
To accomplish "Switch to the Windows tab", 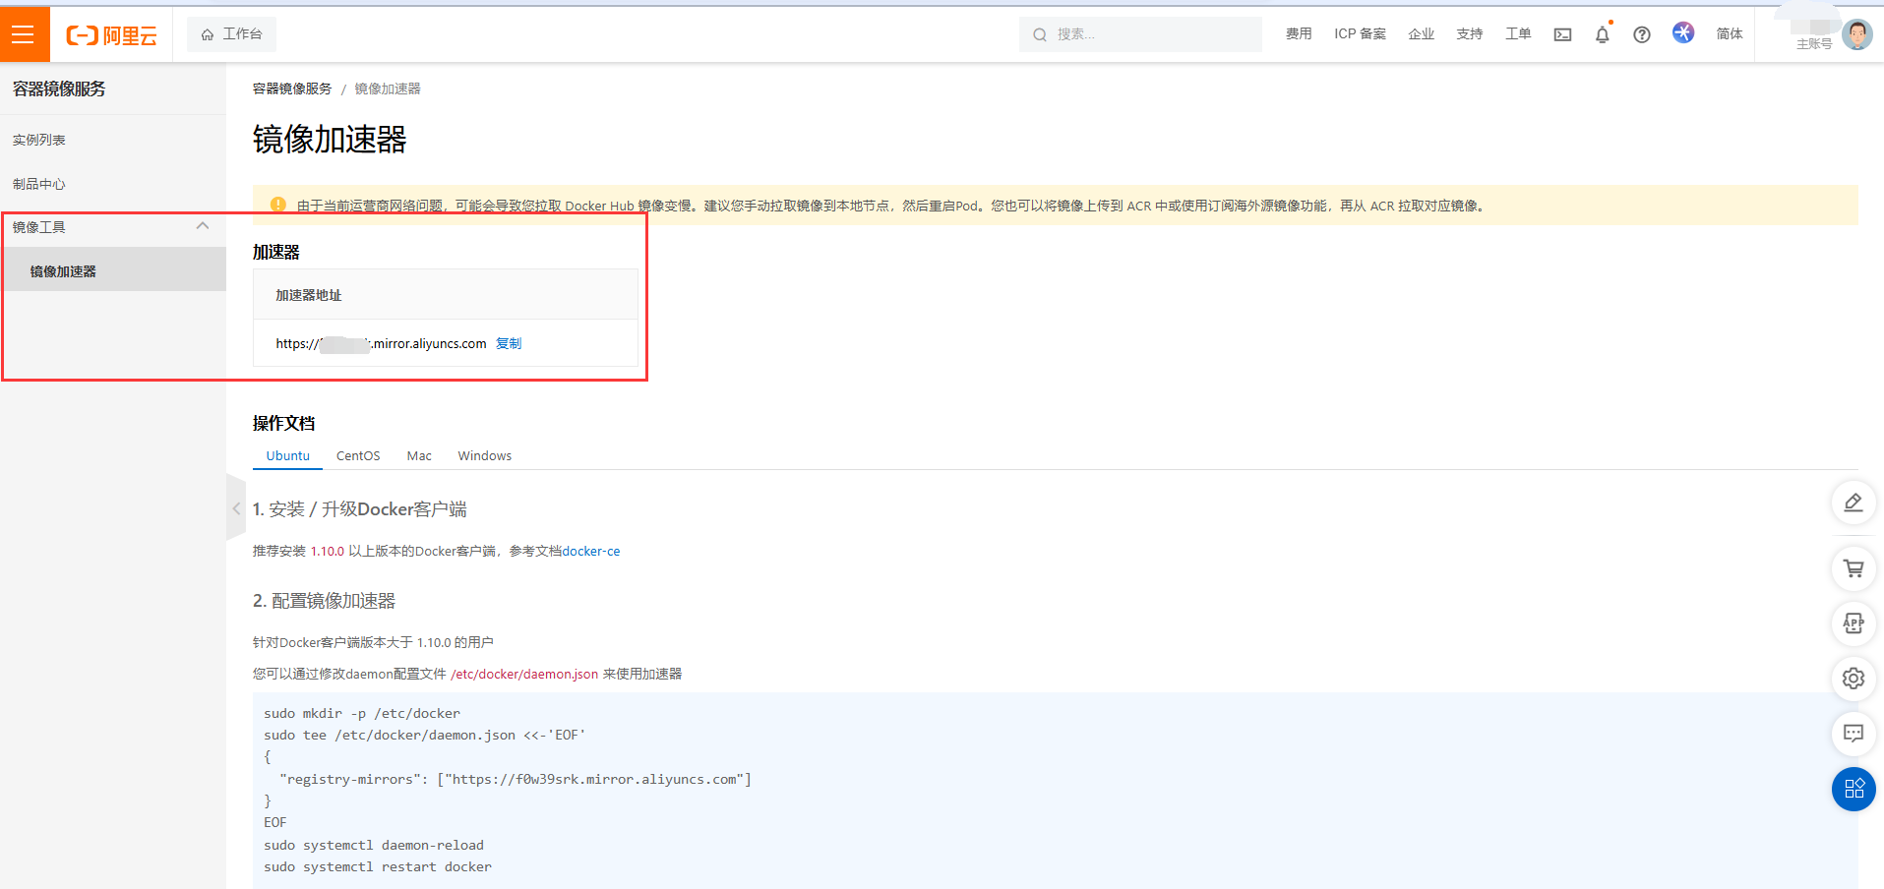I will pyautogui.click(x=484, y=455).
